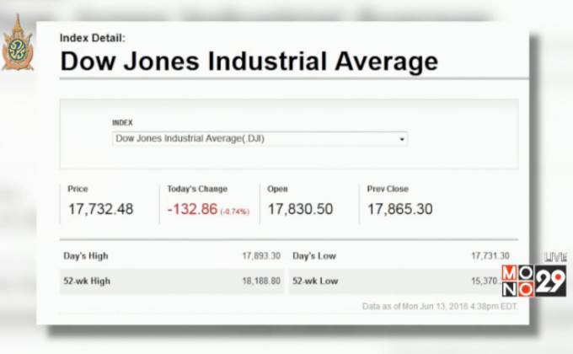
Task: Click the Dow Jones Industrial Average heading
Action: 249,62
